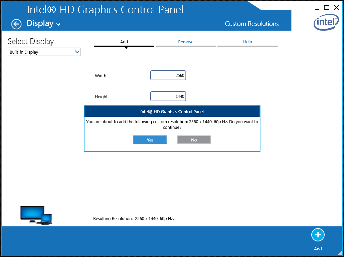Open the Help tab
The width and height of the screenshot is (344, 257).
[x=247, y=42]
